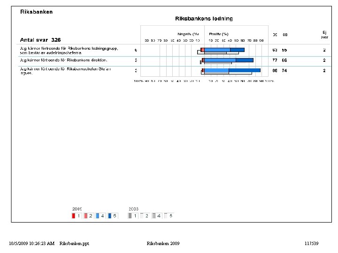Screen dimensions: 338x253
Task: Click the negative percentage 6 in the ledningsgrupp row
Action: 136,50
